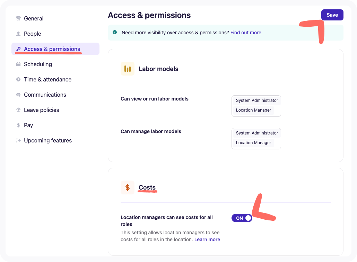Click 'Learn more' about costs visibility
This screenshot has width=357, height=262.
(207, 239)
